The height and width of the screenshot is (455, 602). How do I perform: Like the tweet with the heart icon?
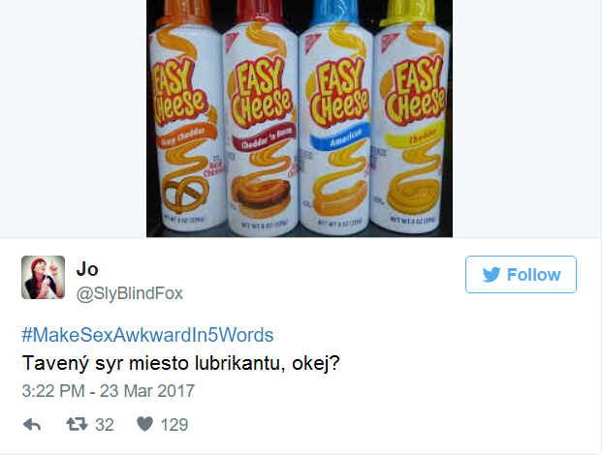click(x=145, y=424)
